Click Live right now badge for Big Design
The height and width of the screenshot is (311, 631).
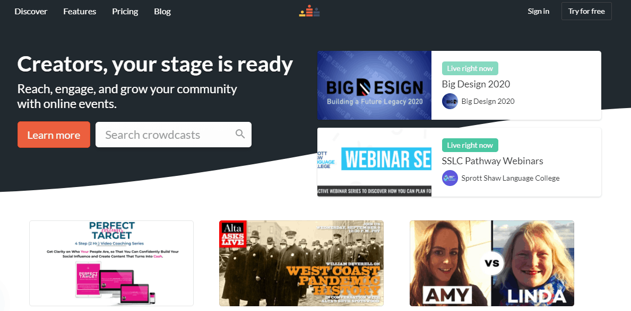(x=470, y=68)
